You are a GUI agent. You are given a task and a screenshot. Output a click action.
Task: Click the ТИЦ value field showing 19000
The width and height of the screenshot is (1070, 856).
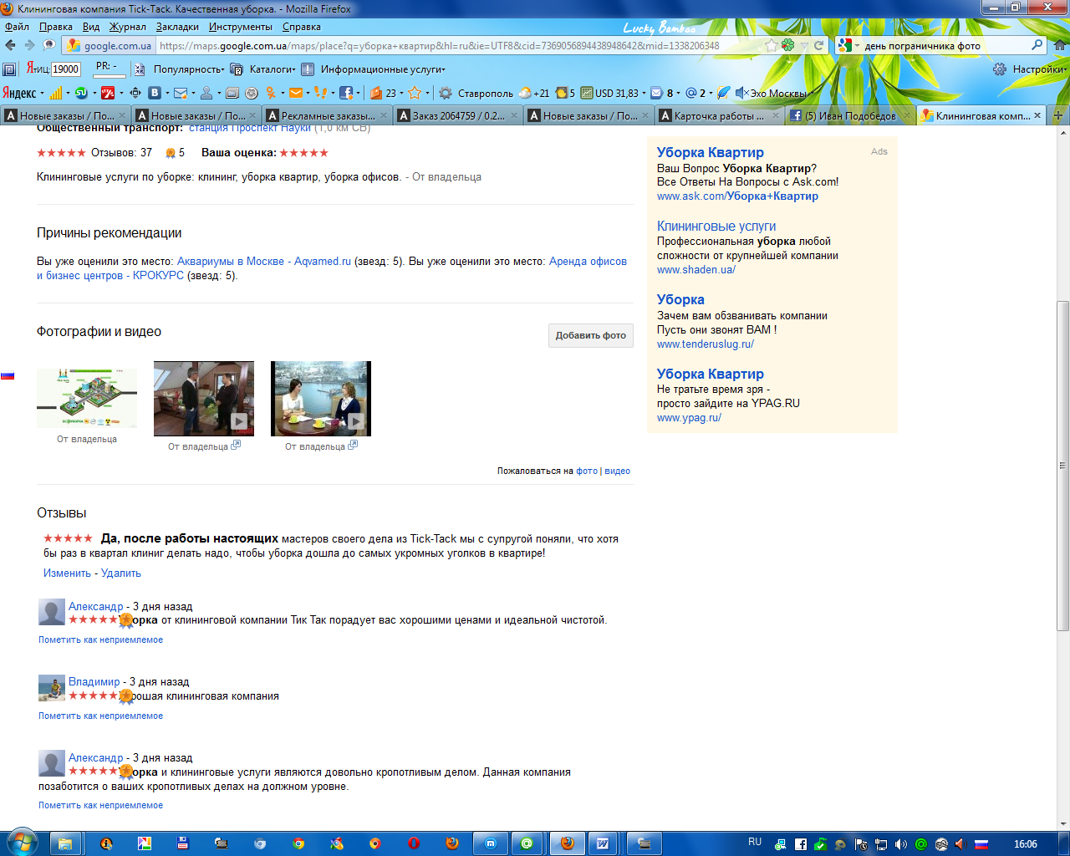pyautogui.click(x=66, y=69)
